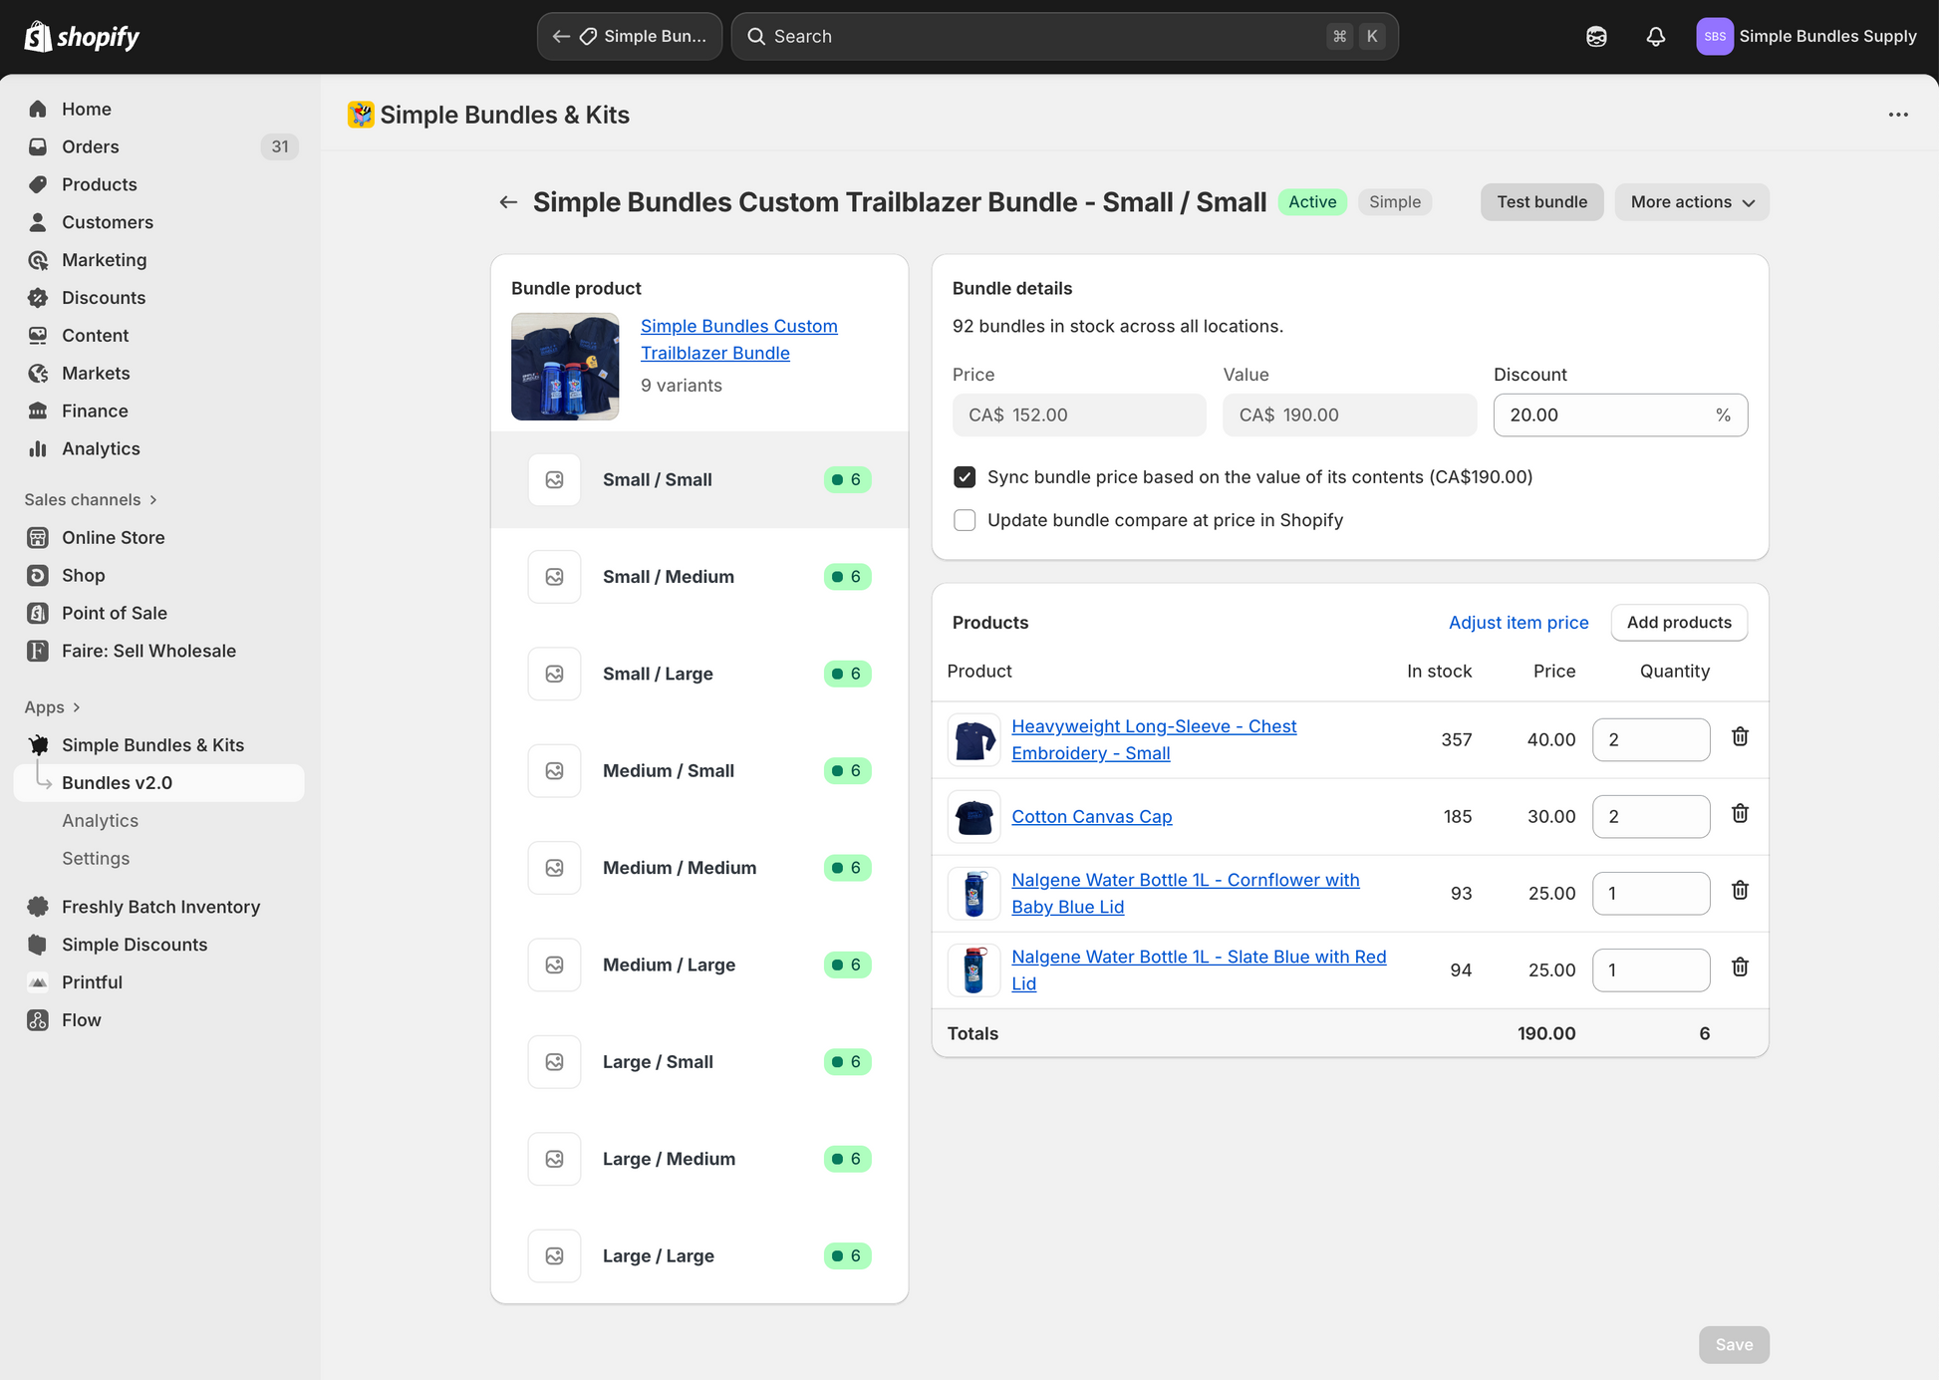Enable Update bundle compare at price checkbox

click(x=965, y=520)
